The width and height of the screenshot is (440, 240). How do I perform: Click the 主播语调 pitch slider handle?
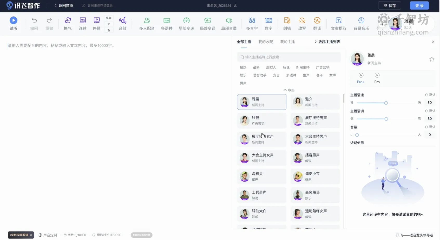coord(386,119)
